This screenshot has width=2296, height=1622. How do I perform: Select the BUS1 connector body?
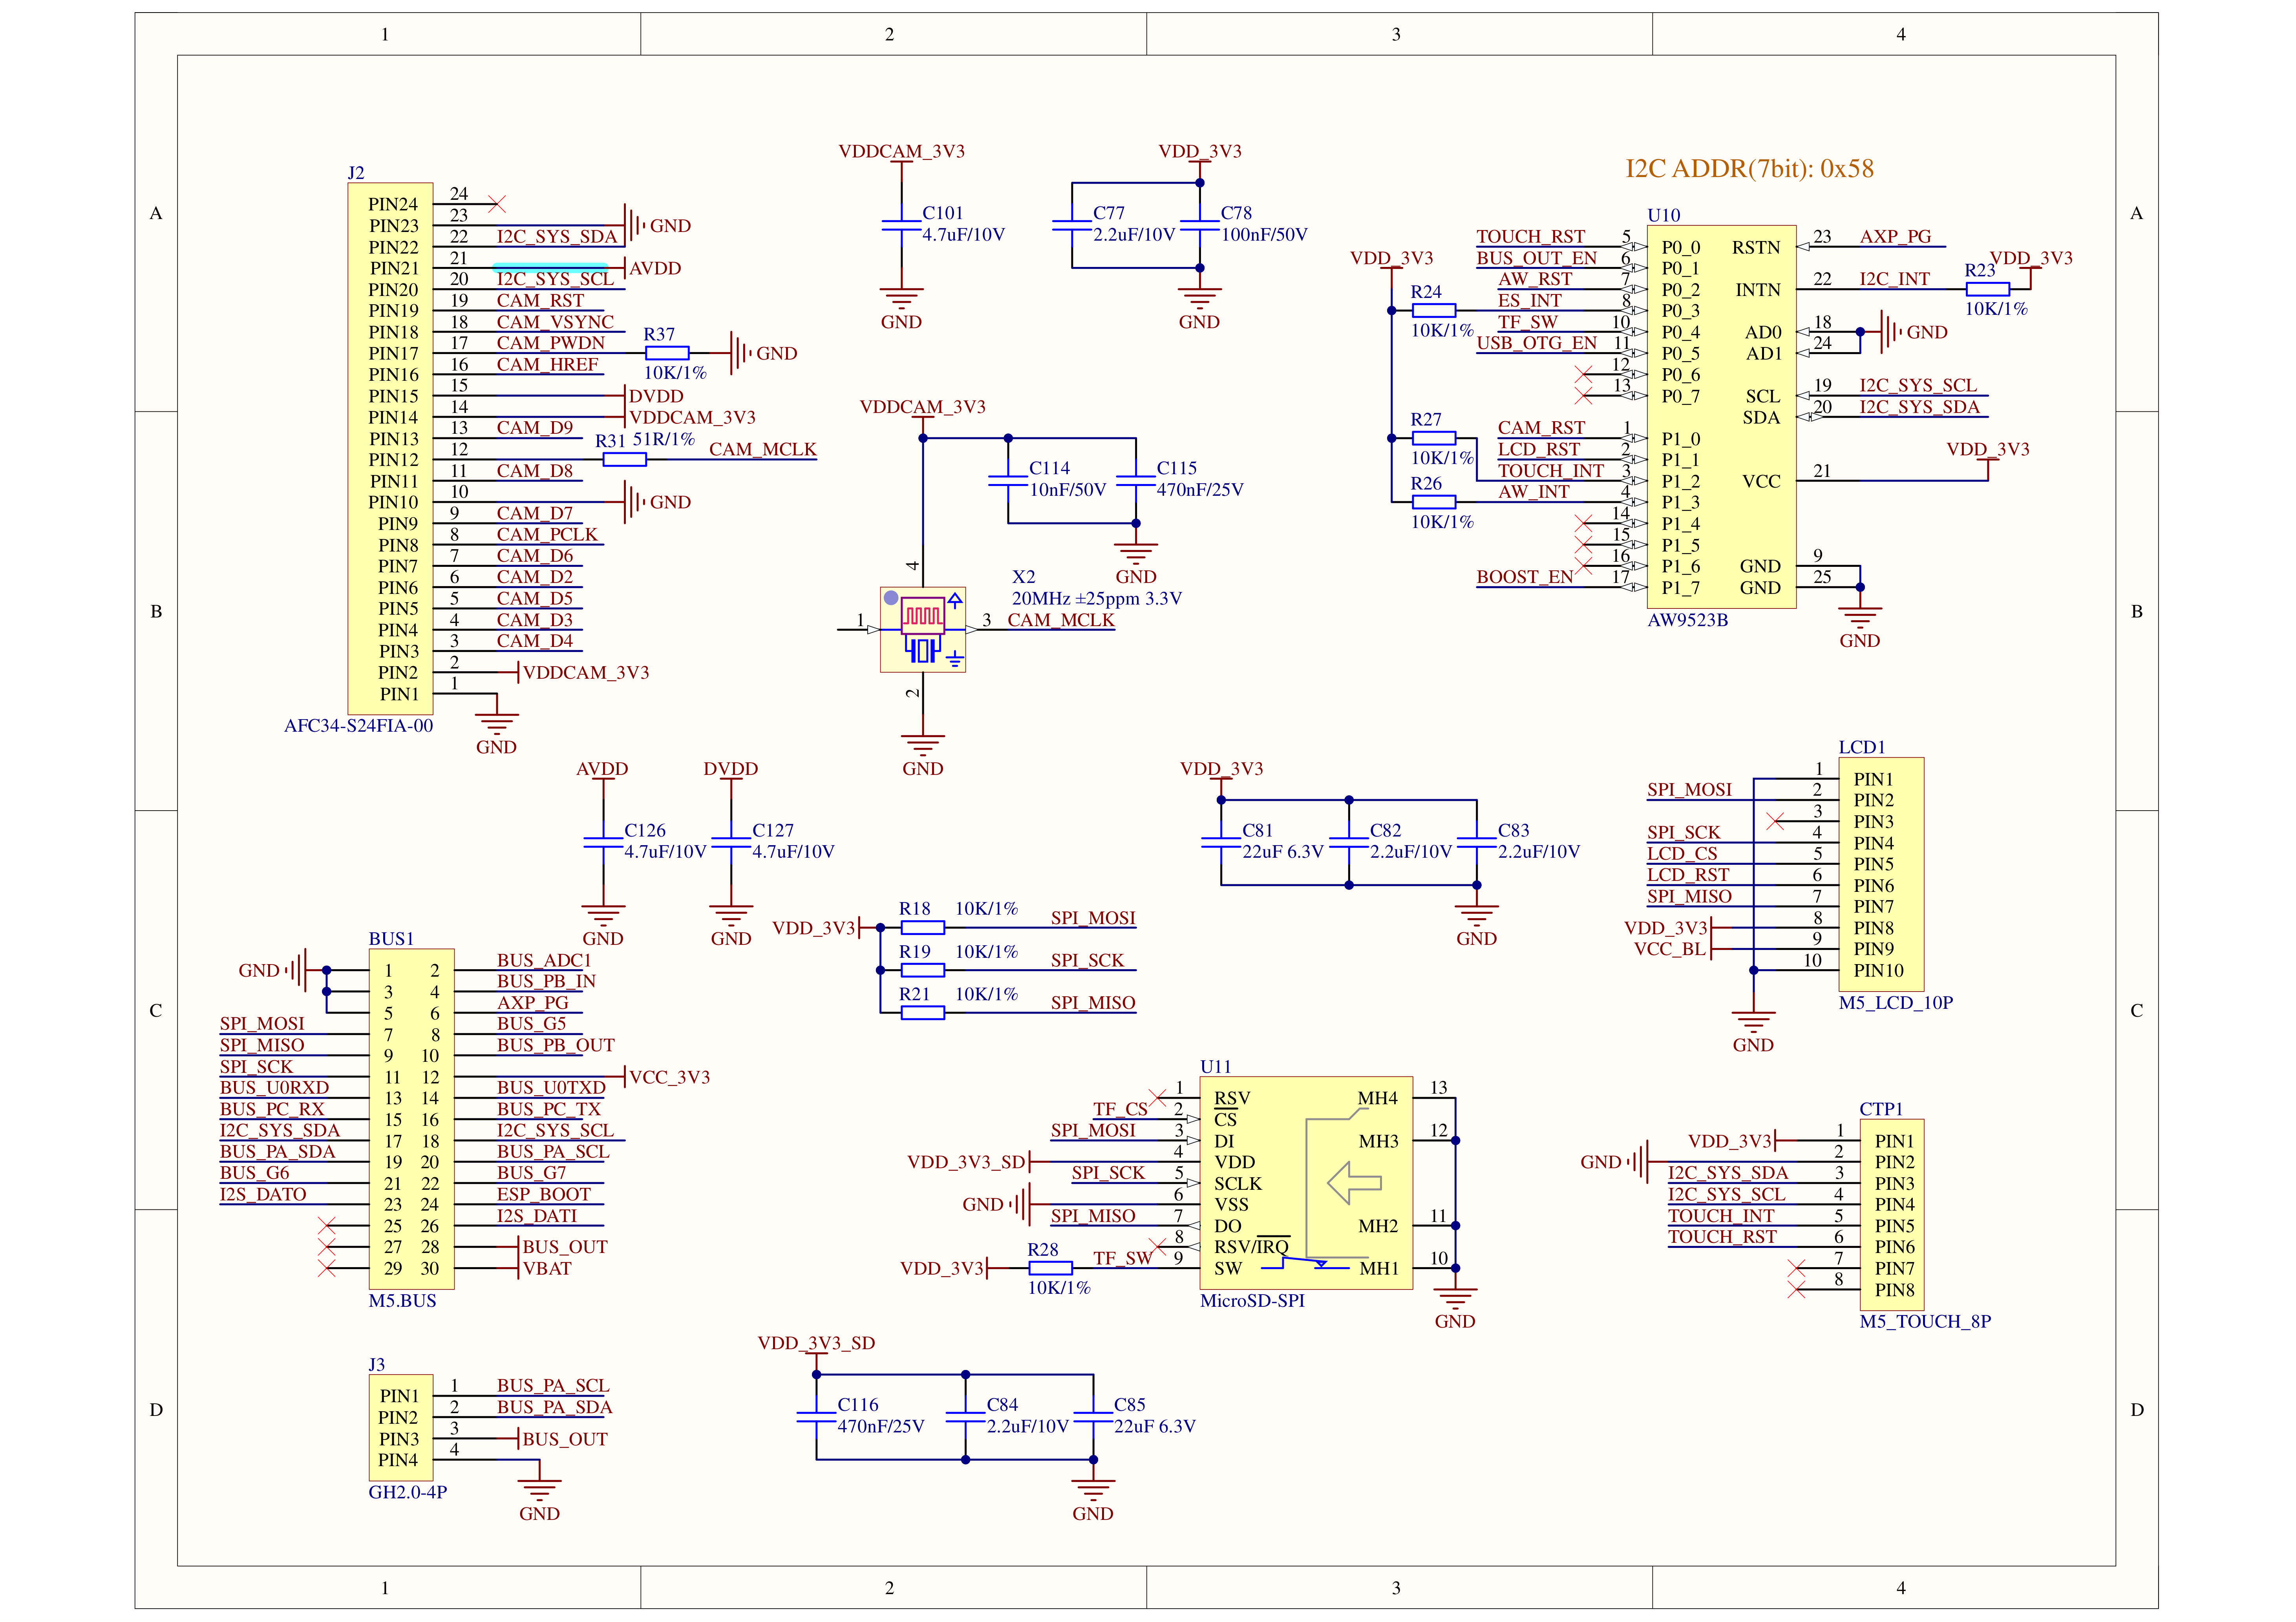tap(411, 1119)
